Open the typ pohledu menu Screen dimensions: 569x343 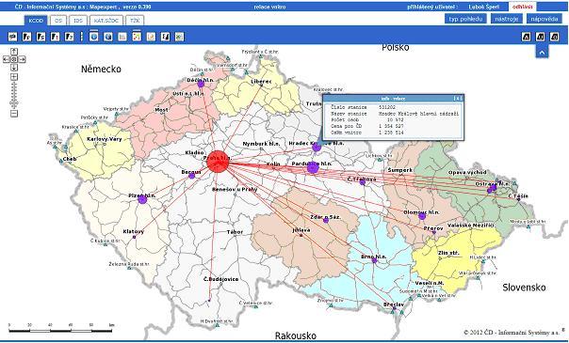tap(465, 19)
